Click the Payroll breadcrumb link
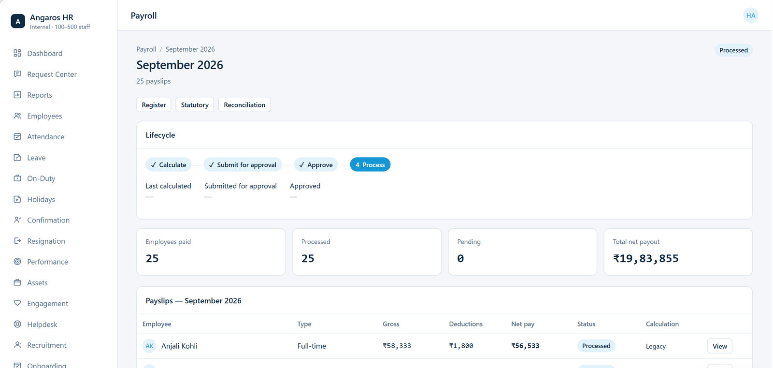 (146, 49)
